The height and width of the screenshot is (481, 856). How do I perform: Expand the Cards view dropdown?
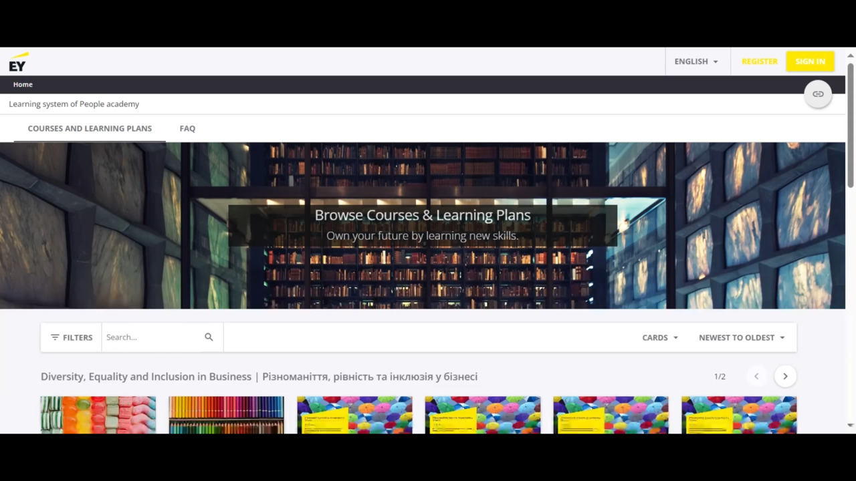point(659,337)
